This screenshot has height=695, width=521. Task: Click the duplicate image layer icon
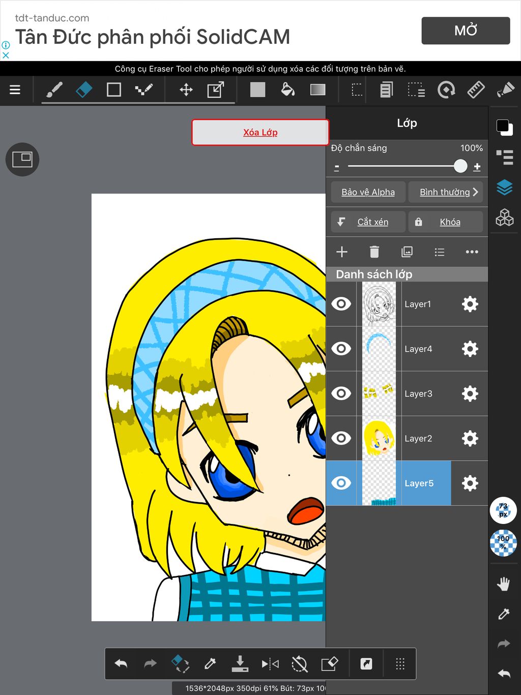pos(407,252)
